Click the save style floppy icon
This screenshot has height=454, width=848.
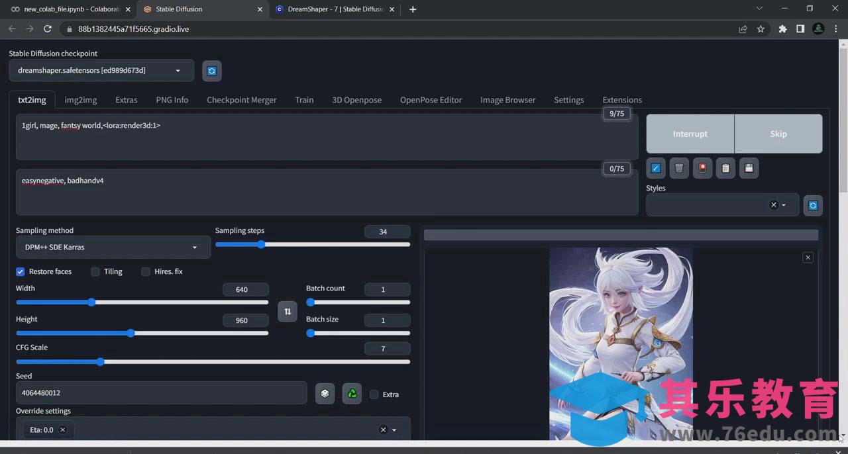click(x=749, y=168)
